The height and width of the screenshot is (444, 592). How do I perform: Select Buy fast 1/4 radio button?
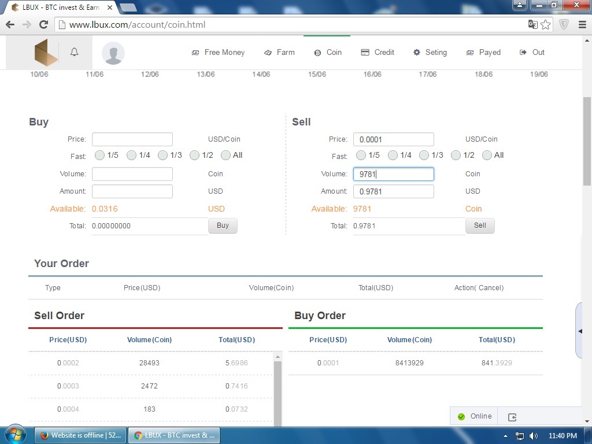pos(131,155)
